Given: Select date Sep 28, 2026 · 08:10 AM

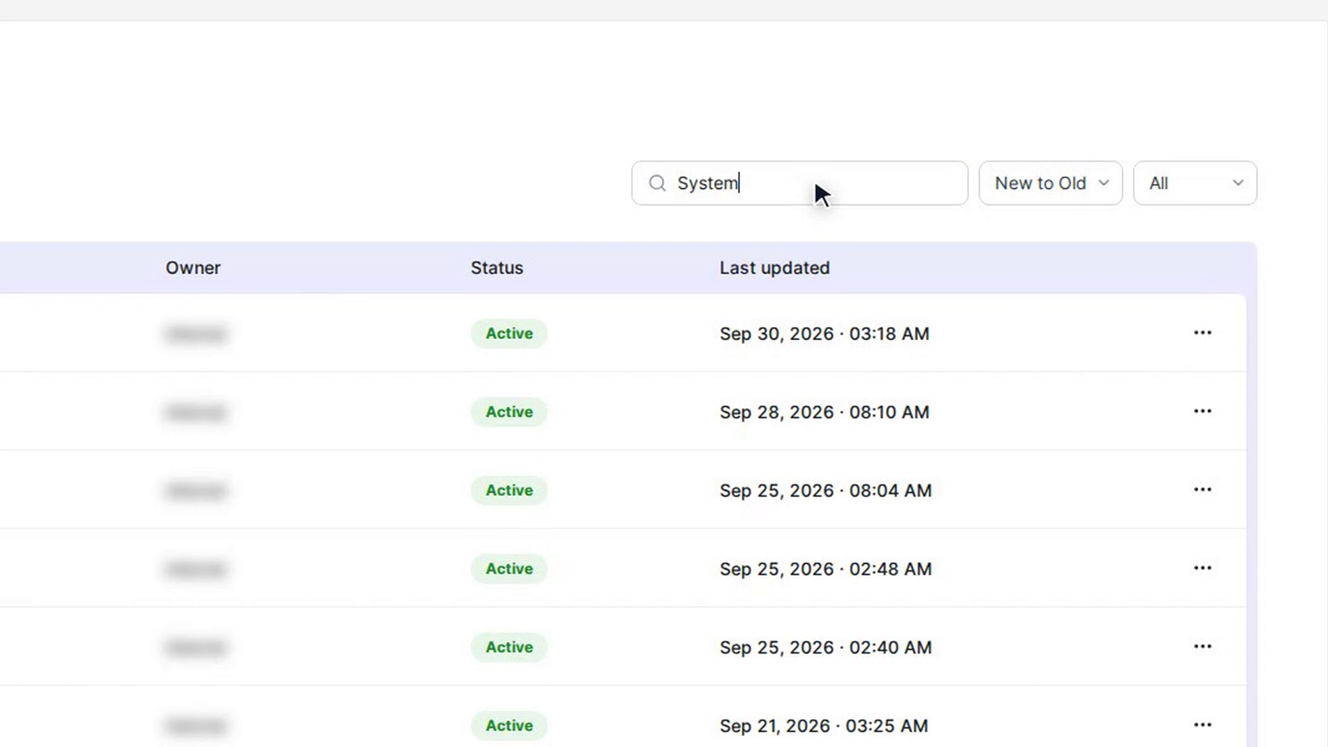Looking at the screenshot, I should pos(824,412).
